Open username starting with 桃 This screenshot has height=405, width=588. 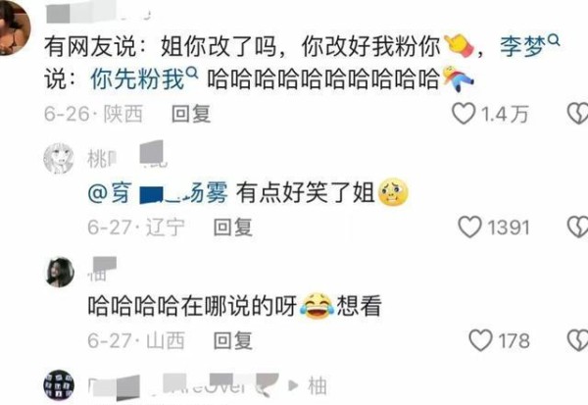[x=125, y=158]
